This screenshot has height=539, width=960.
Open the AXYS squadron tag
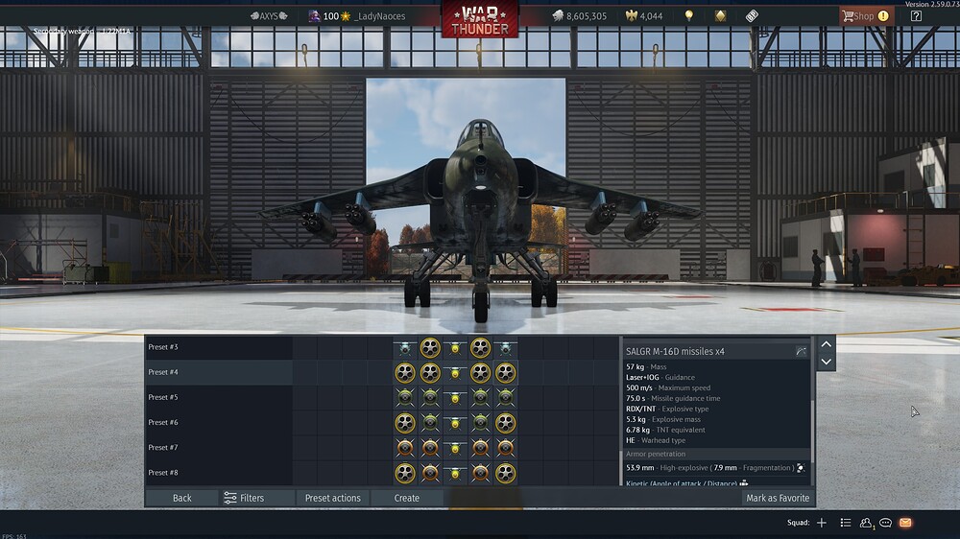[x=269, y=16]
